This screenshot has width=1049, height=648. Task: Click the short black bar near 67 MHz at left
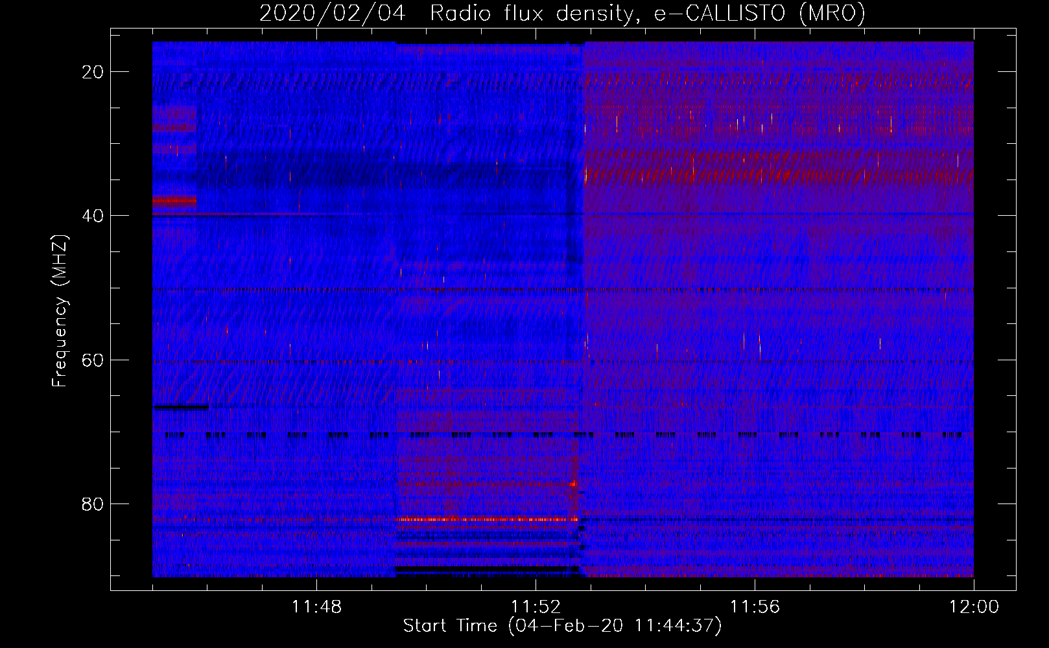(181, 407)
